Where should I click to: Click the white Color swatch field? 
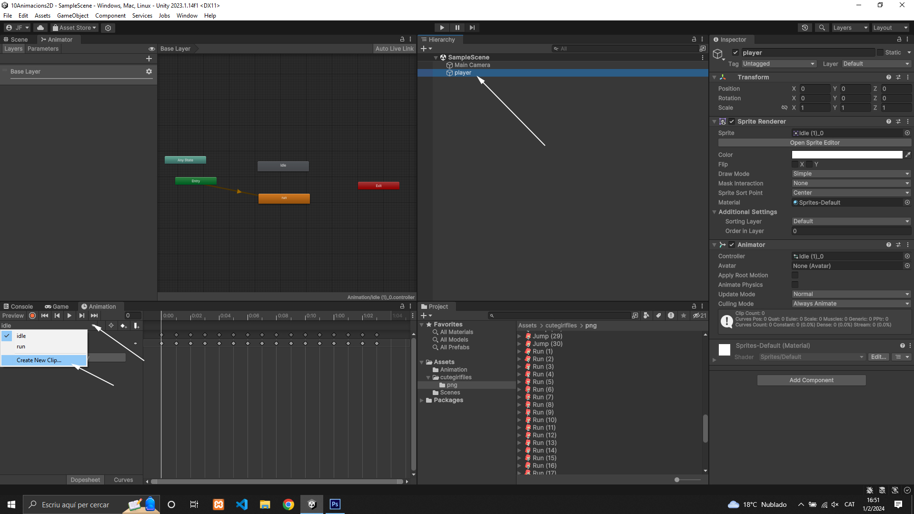[847, 155]
